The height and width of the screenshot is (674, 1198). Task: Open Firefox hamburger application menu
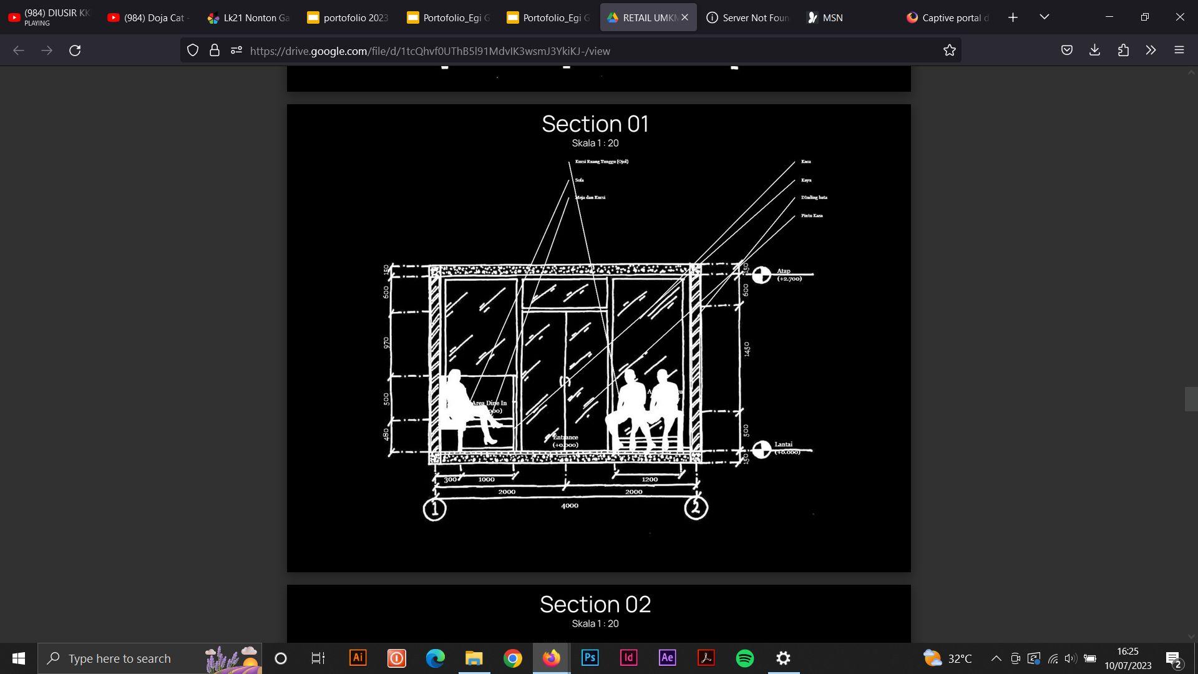pyautogui.click(x=1179, y=51)
